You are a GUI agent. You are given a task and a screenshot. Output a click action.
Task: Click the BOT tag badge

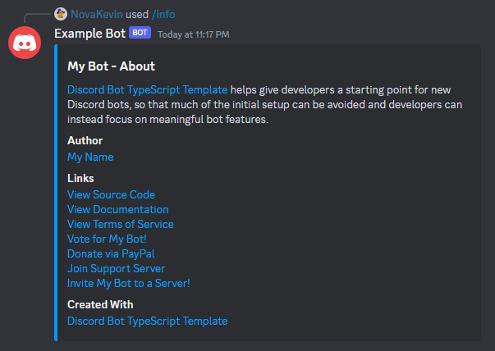140,33
